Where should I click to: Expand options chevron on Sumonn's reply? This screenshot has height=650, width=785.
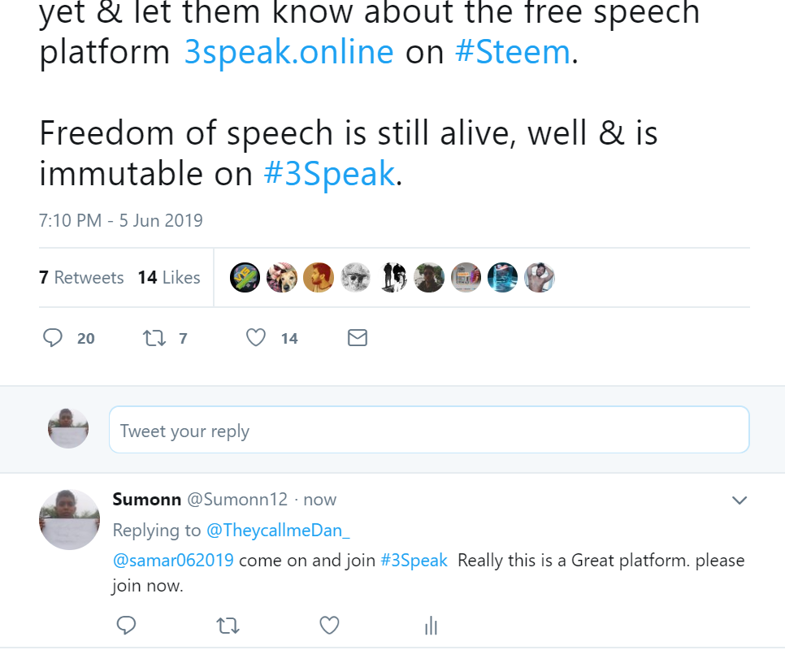[x=739, y=500]
